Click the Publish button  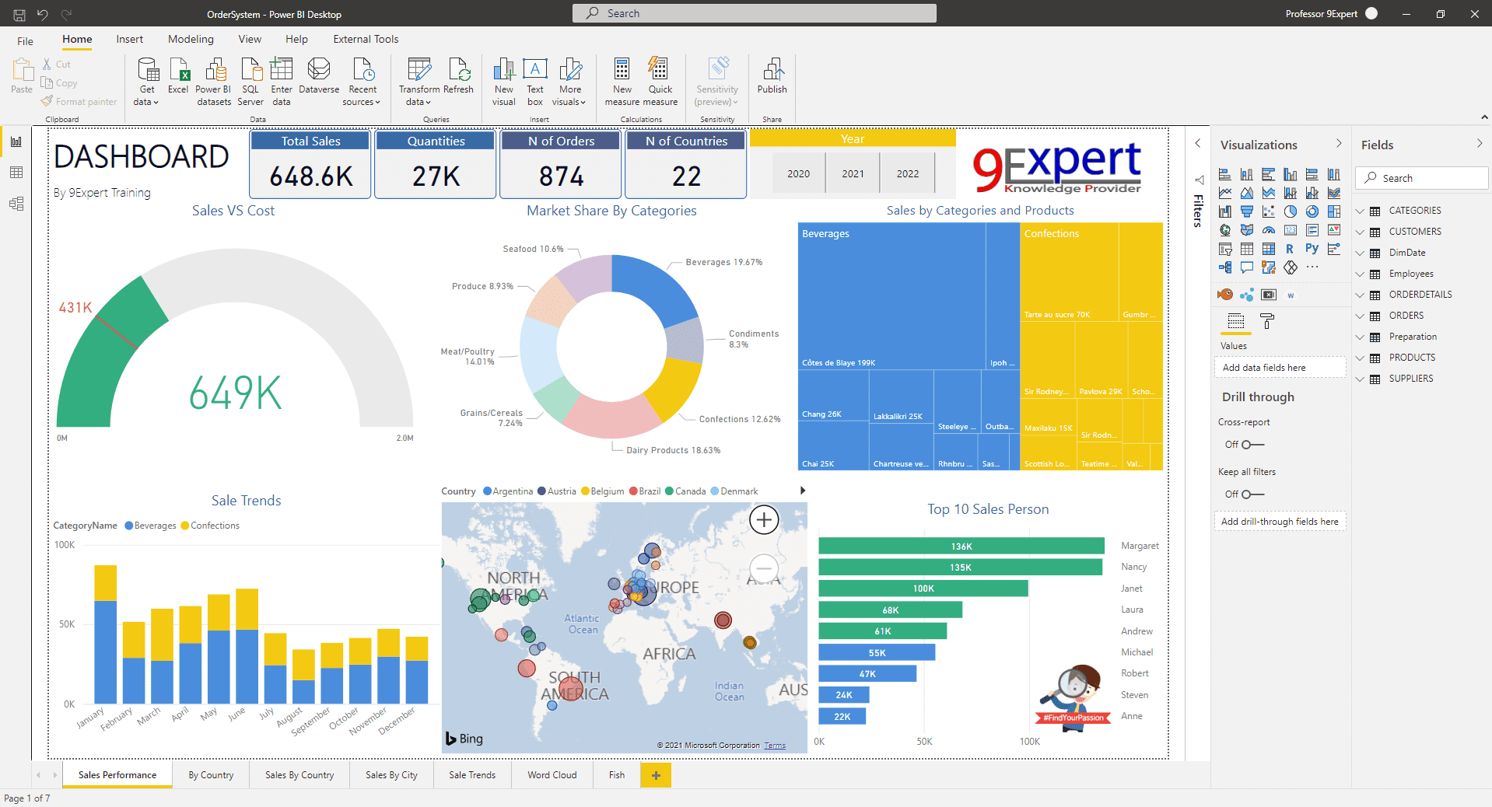771,80
